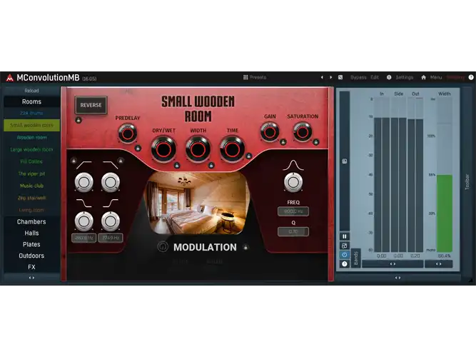Toggle lock next to DRY/WET knob
Viewport: 476px width, 357px height.
point(177,166)
